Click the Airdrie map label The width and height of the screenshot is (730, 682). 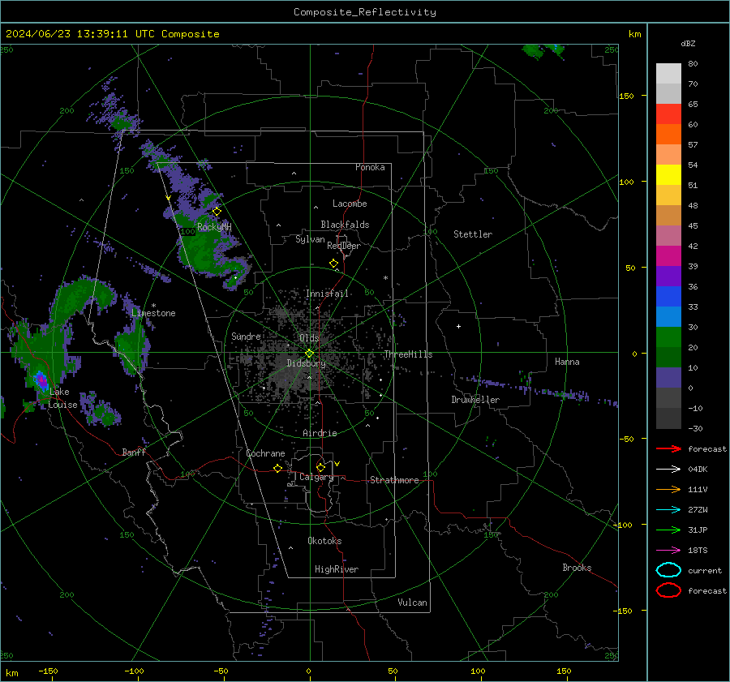(320, 433)
